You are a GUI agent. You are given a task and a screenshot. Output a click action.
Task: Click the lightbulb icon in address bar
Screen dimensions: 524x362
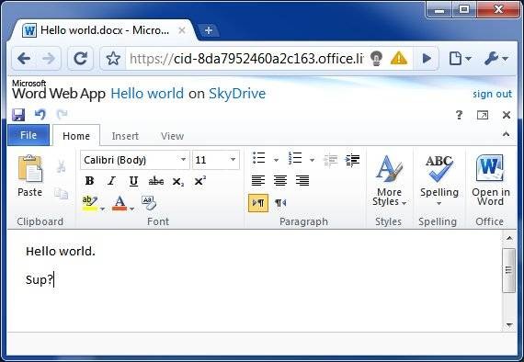376,59
